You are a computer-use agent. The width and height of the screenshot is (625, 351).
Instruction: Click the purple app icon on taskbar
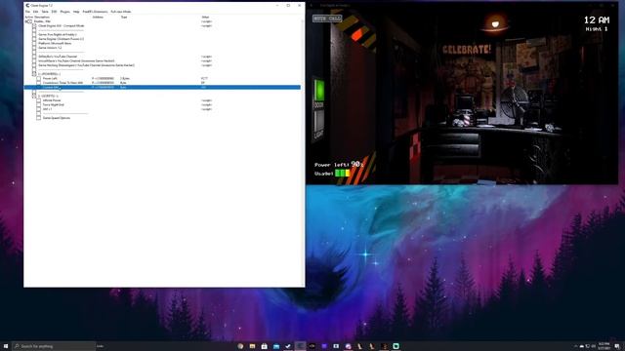point(324,346)
